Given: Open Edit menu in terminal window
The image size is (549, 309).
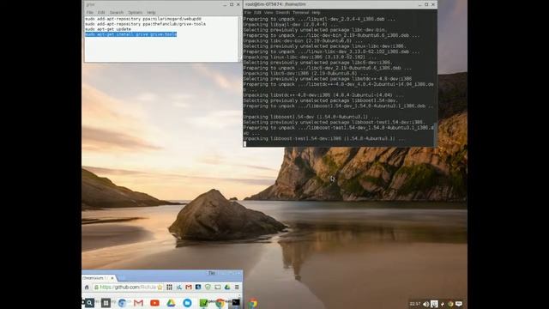Looking at the screenshot, I should 257,12.
